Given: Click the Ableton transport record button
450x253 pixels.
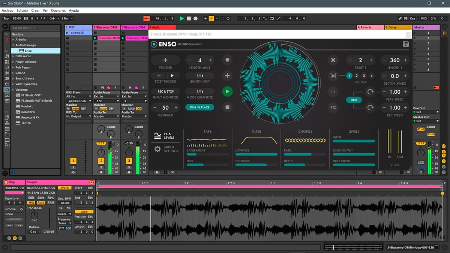Looking at the screenshot, I should click(x=195, y=18).
